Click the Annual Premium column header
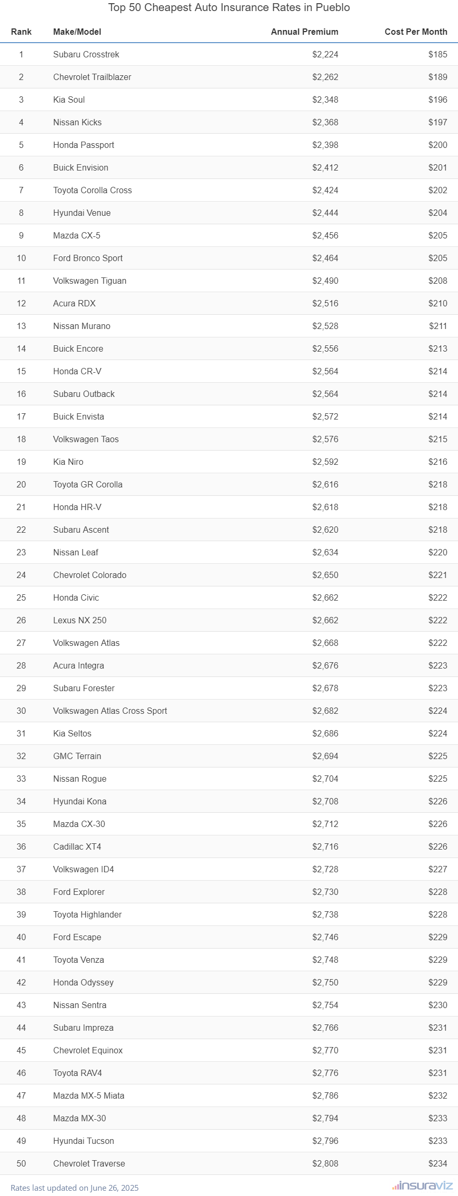The width and height of the screenshot is (458, 1196). pos(304,32)
